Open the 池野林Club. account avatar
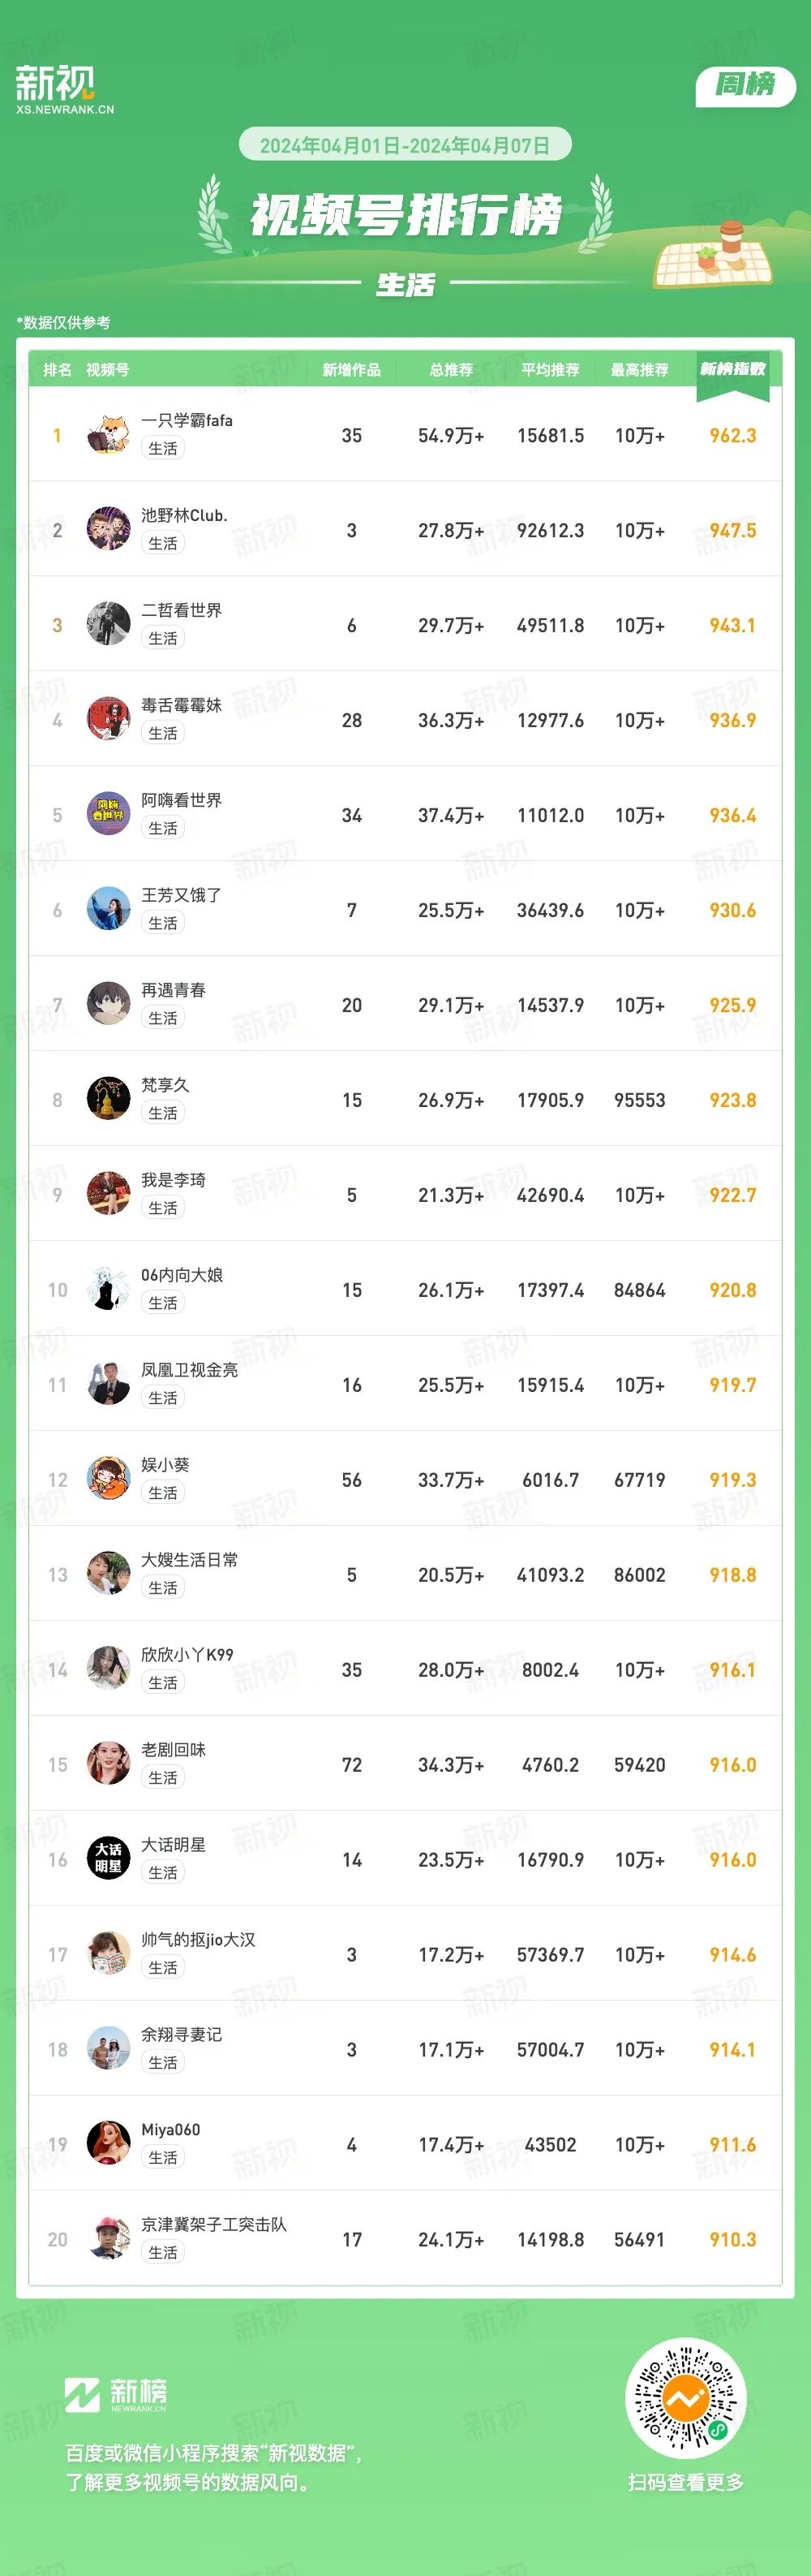 point(108,530)
